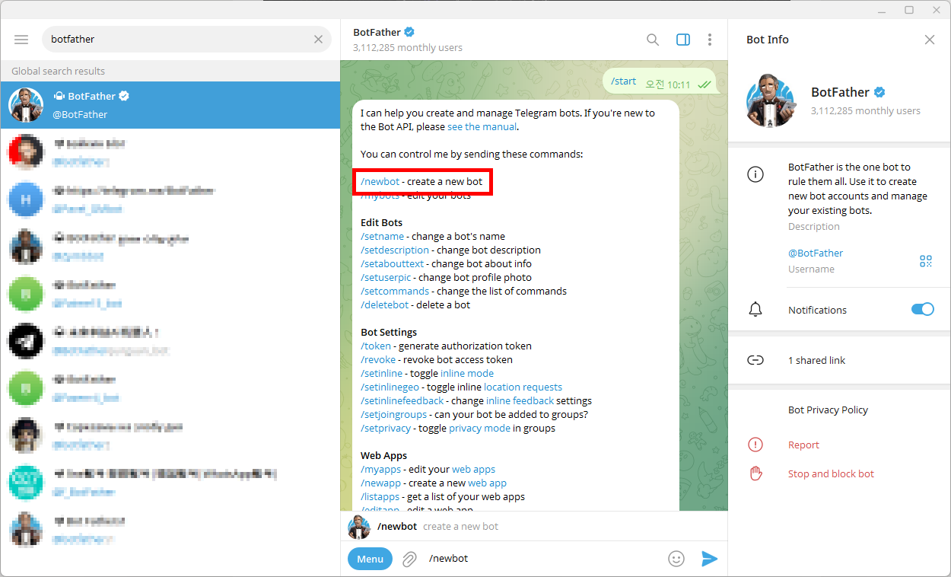This screenshot has width=951, height=577.
Task: Select the /newbot command suggestion
Action: [x=534, y=526]
